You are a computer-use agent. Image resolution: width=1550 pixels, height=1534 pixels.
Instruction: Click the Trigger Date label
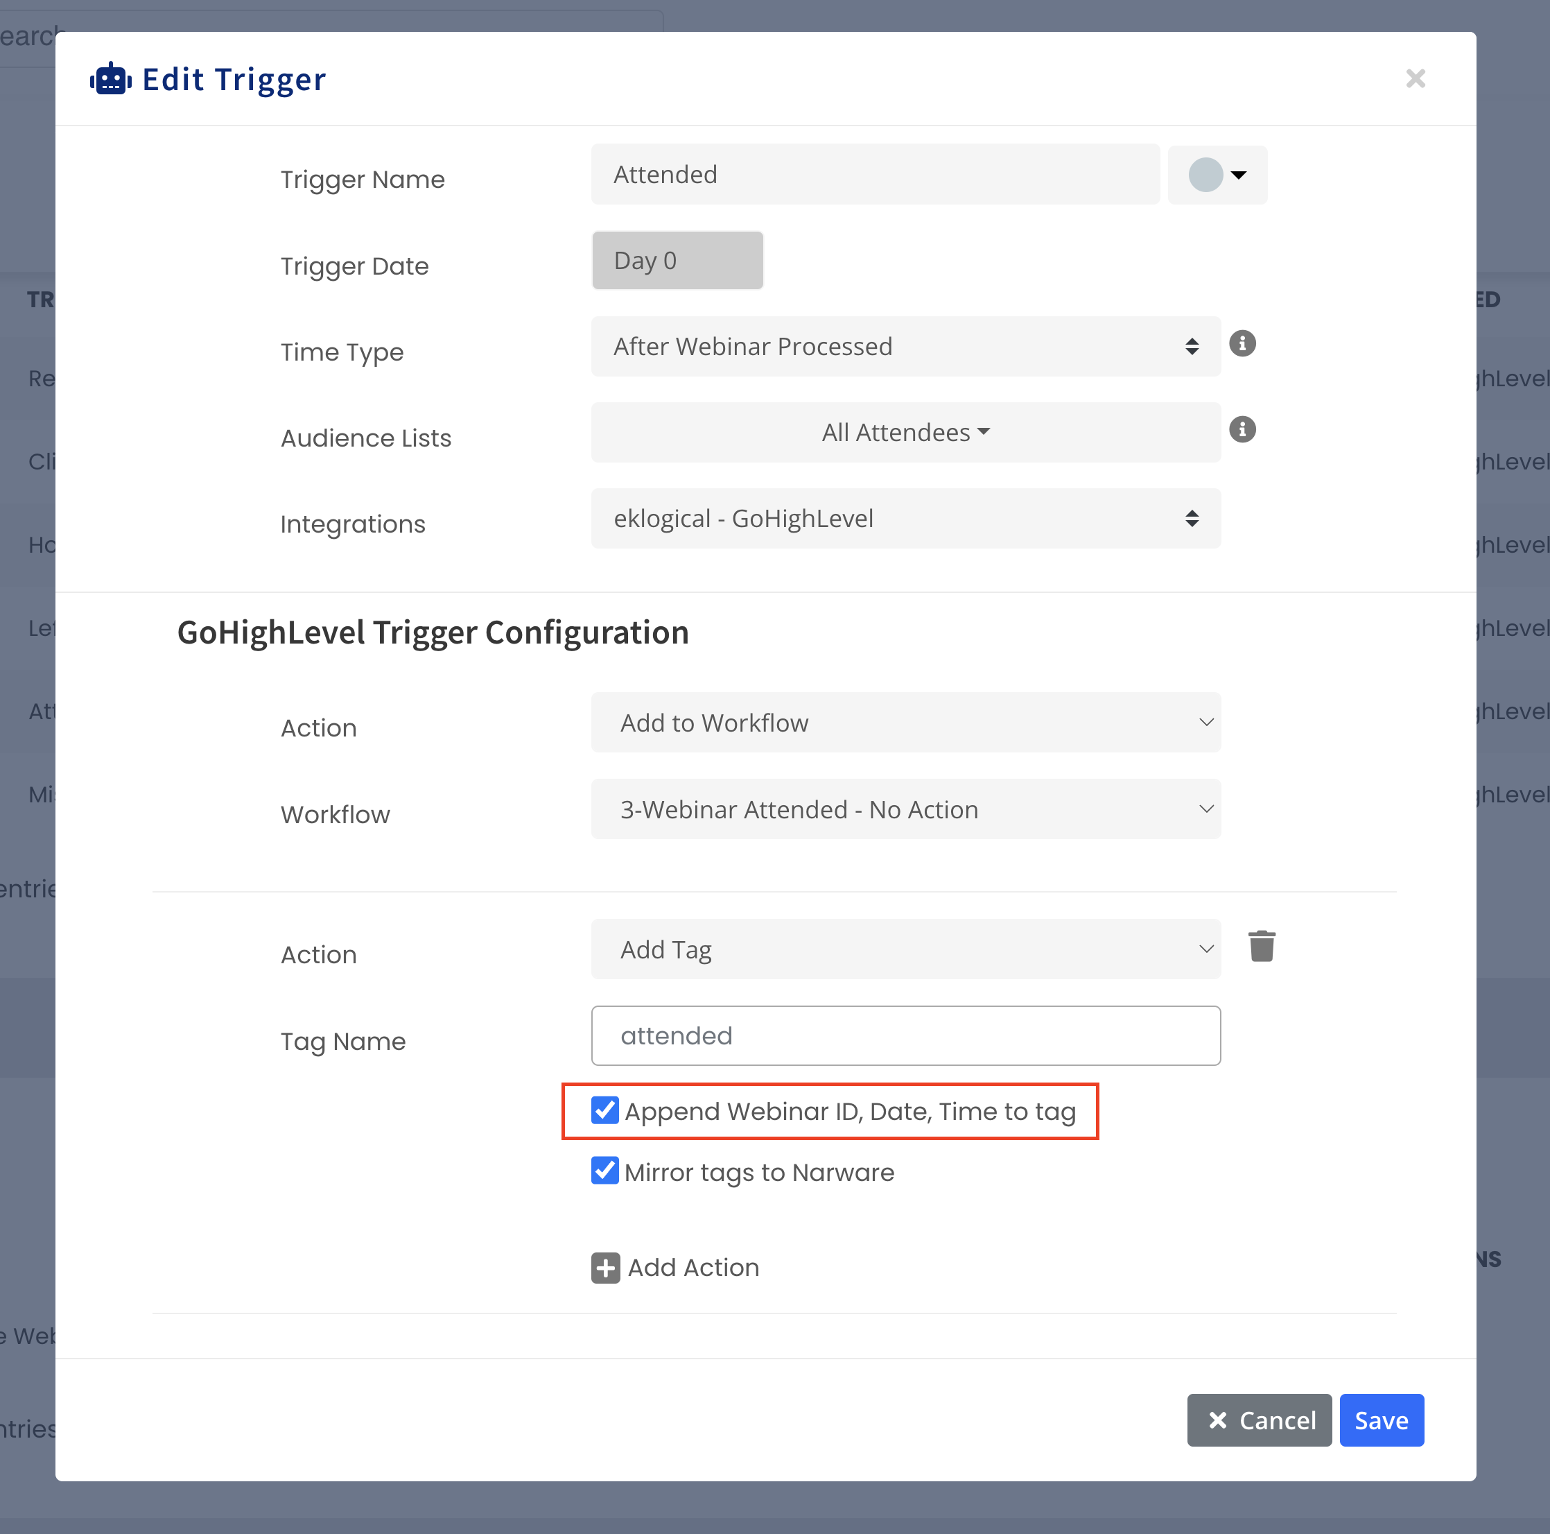pos(355,266)
